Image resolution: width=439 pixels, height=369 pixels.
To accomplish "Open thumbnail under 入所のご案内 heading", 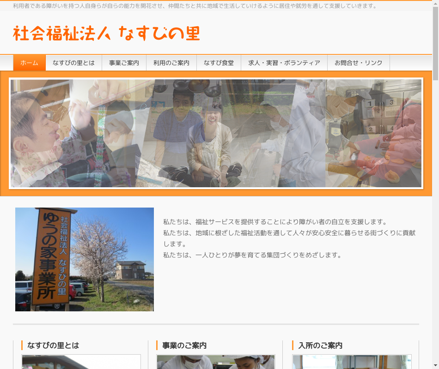I will point(352,362).
